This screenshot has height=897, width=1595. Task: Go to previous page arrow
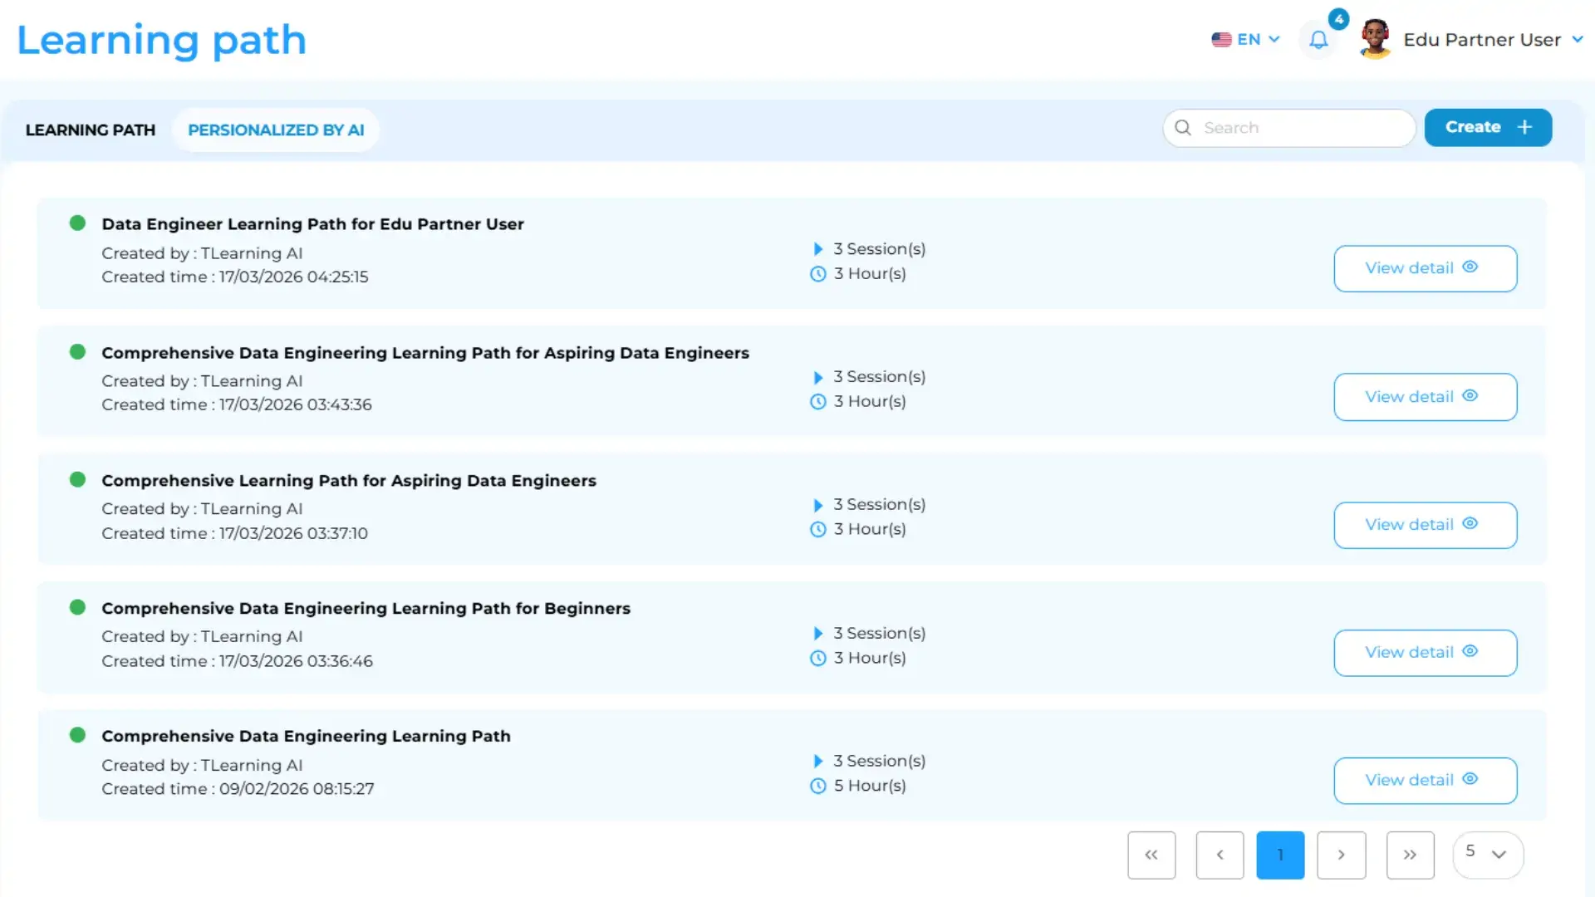(1220, 855)
